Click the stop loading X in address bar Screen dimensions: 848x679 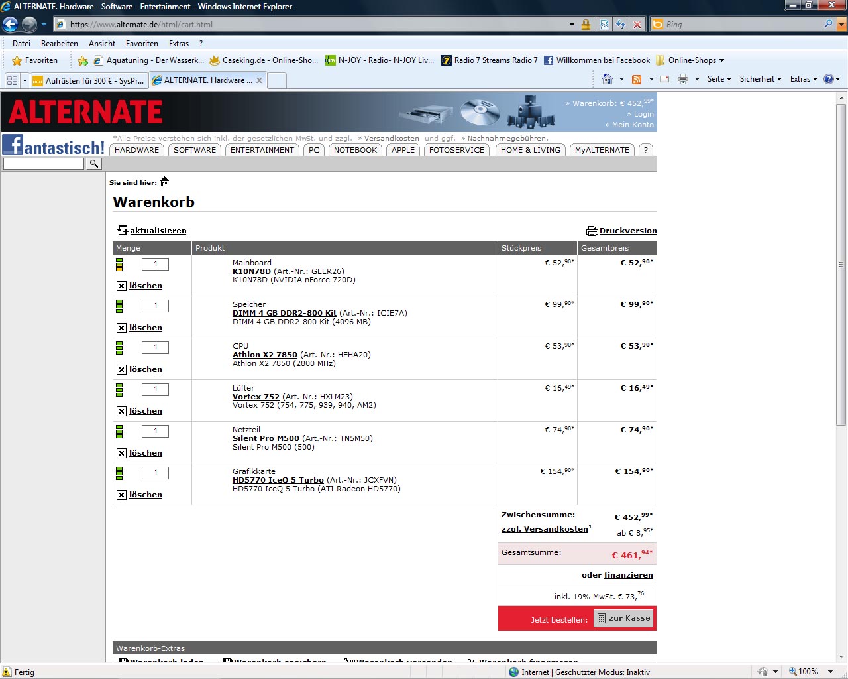click(637, 25)
